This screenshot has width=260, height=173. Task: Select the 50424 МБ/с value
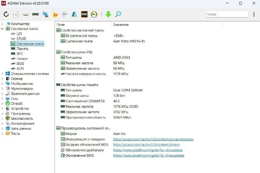(x=122, y=117)
